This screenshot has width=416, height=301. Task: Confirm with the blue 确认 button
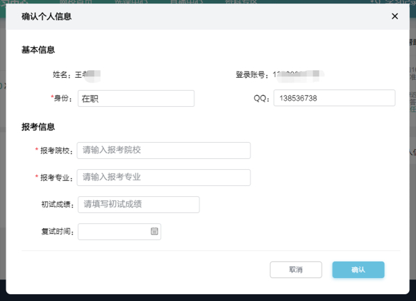[358, 270]
